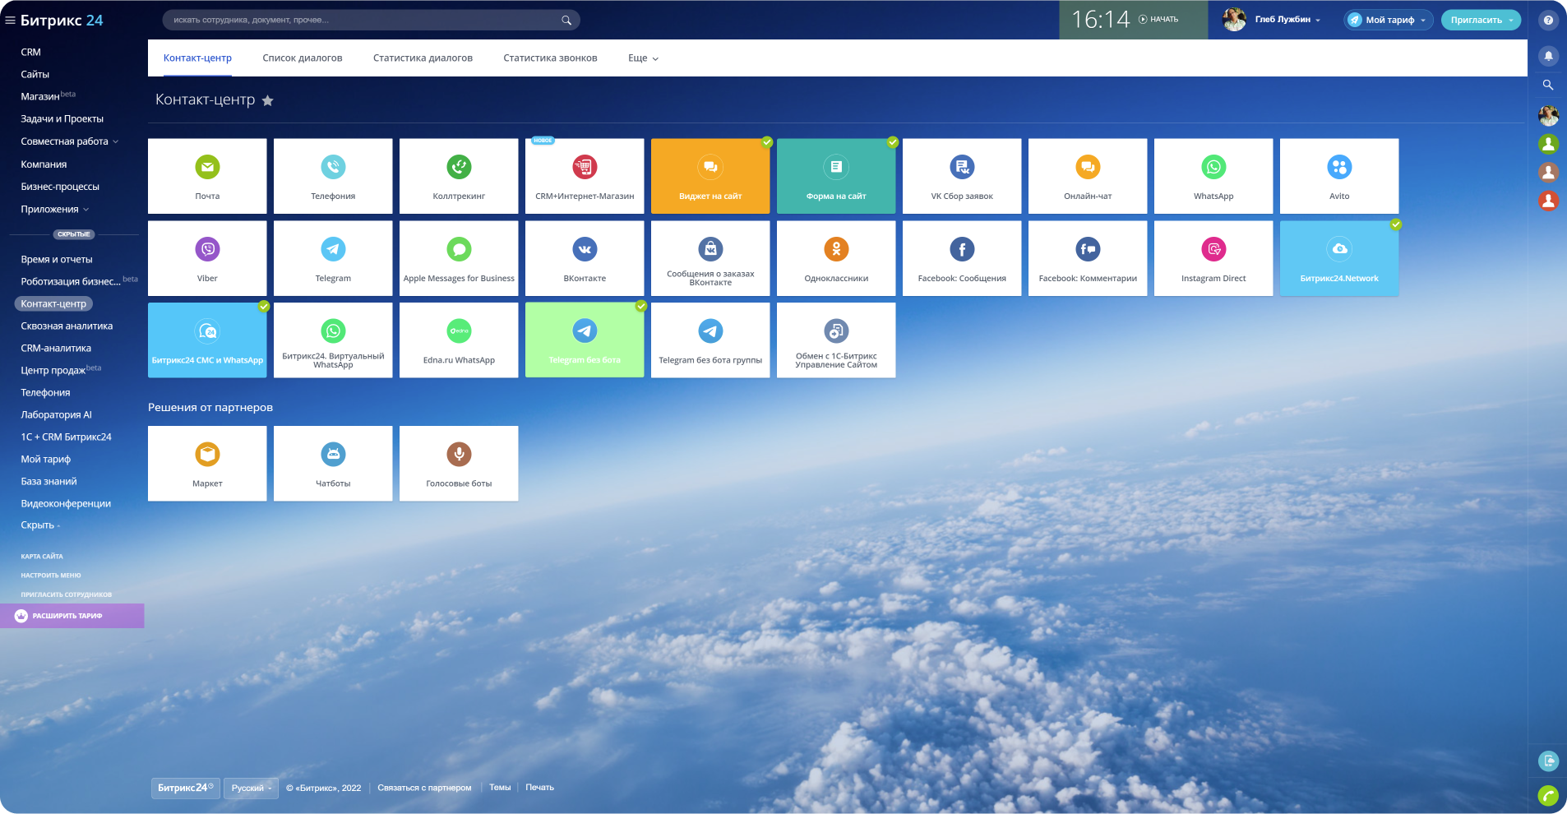Image resolution: width=1567 pixels, height=814 pixels.
Task: Open the Маркет partner solutions tile
Action: (x=207, y=464)
